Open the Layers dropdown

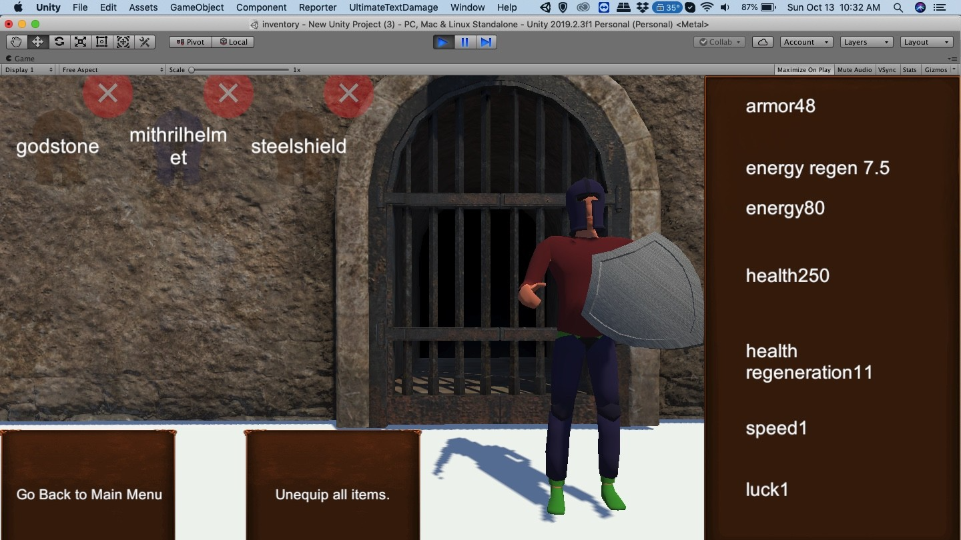pyautogui.click(x=866, y=42)
